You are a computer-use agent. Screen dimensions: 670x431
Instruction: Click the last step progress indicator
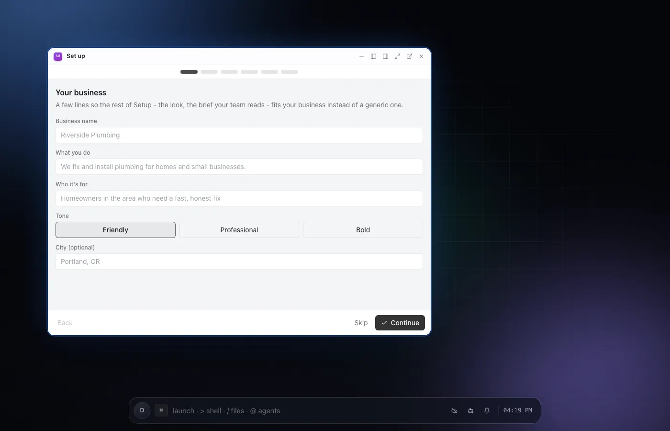click(290, 72)
